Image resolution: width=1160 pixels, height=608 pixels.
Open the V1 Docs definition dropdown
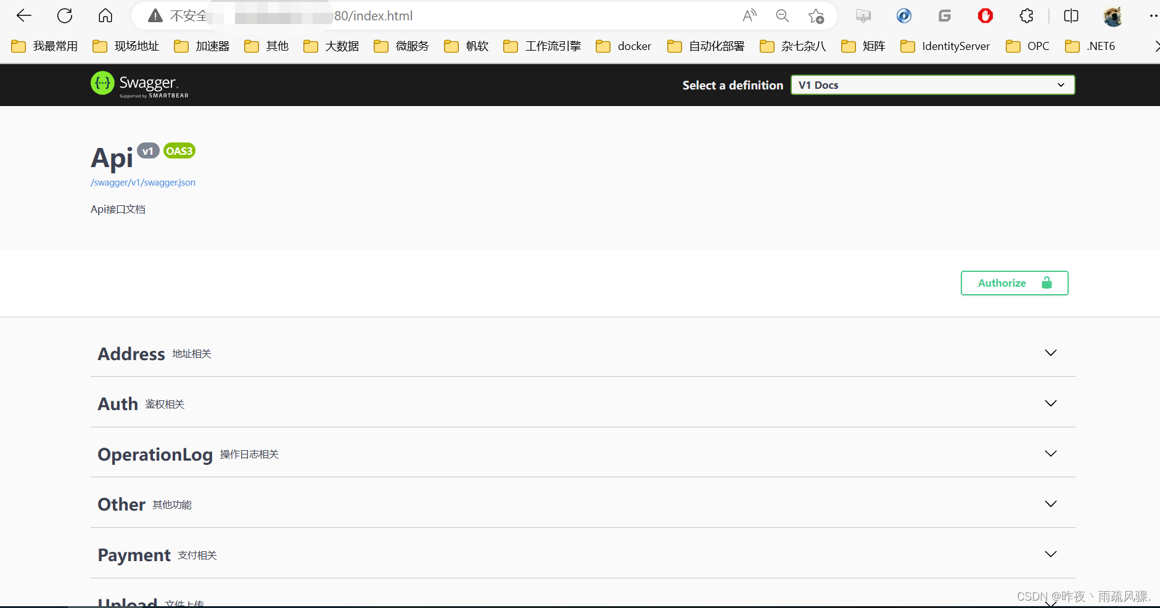tap(932, 85)
